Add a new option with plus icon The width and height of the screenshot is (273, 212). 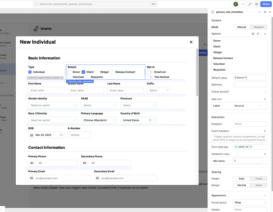pos(265,33)
